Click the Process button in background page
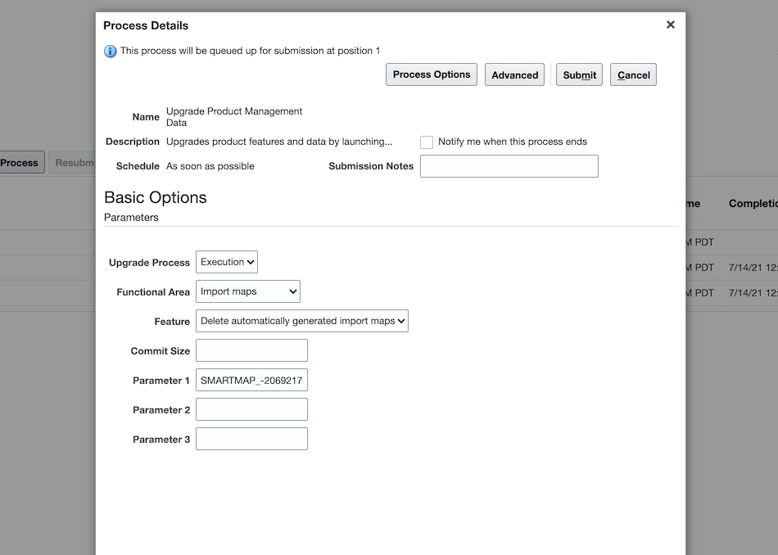 click(20, 163)
